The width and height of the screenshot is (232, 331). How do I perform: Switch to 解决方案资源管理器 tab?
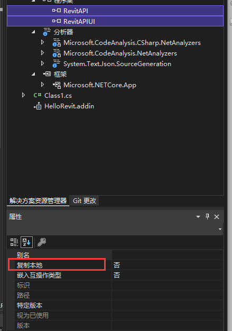coord(38,200)
